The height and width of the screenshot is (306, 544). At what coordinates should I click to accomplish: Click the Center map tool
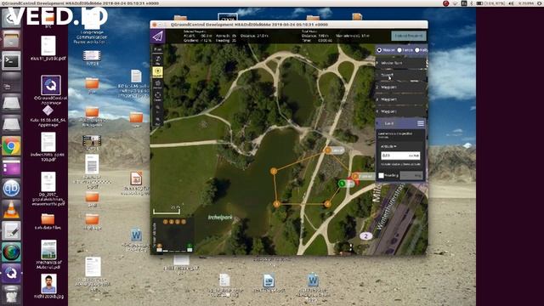[157, 96]
